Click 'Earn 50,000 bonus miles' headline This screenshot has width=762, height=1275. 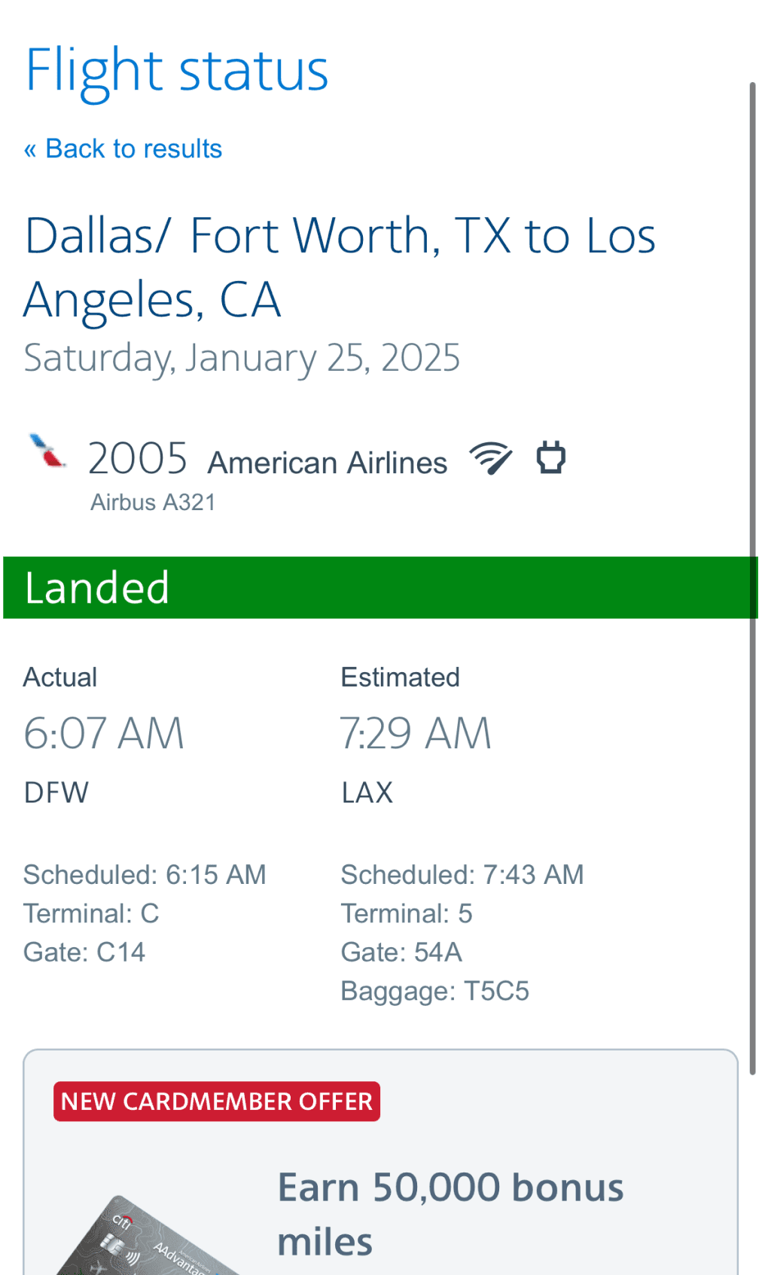pyautogui.click(x=450, y=1213)
